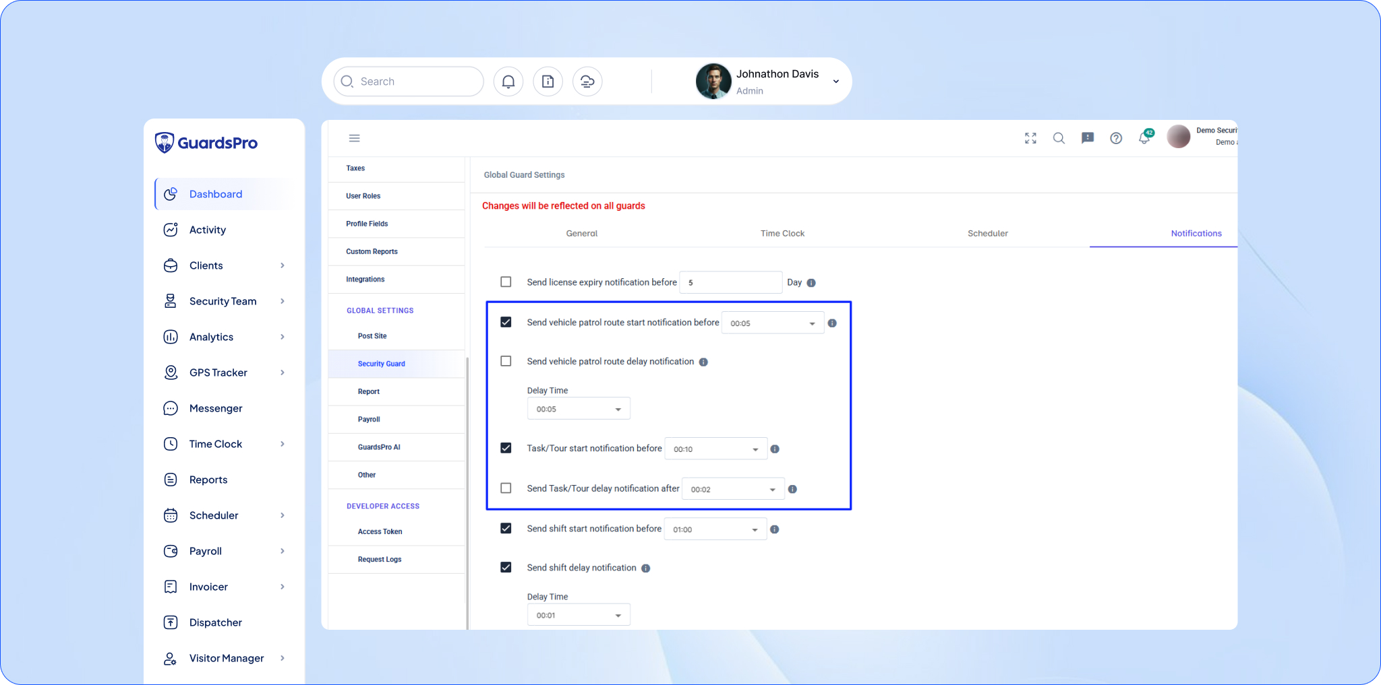Click the Search input field
The image size is (1381, 685).
409,81
